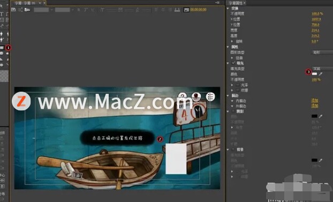Select the Line tool

tap(7, 65)
